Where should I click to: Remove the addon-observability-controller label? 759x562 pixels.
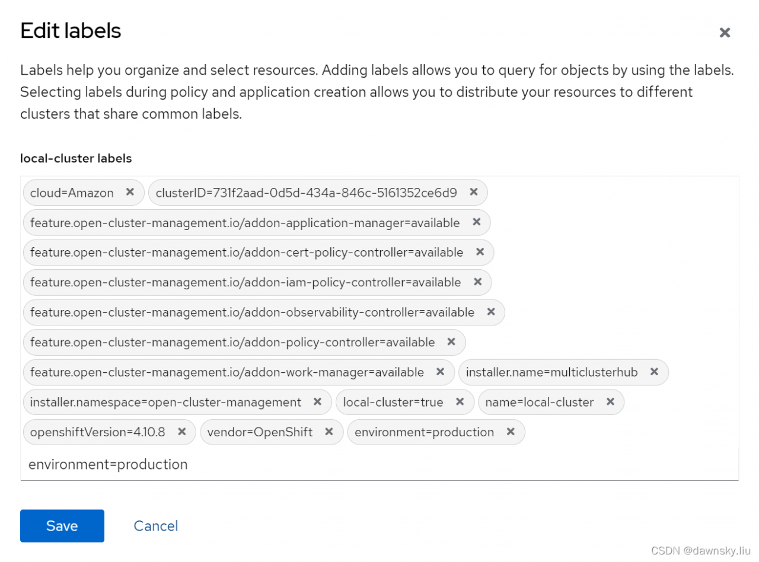(491, 312)
